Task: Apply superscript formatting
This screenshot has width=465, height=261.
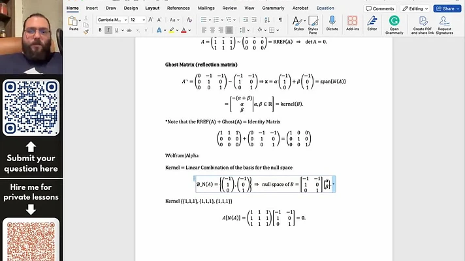Action: point(146,30)
